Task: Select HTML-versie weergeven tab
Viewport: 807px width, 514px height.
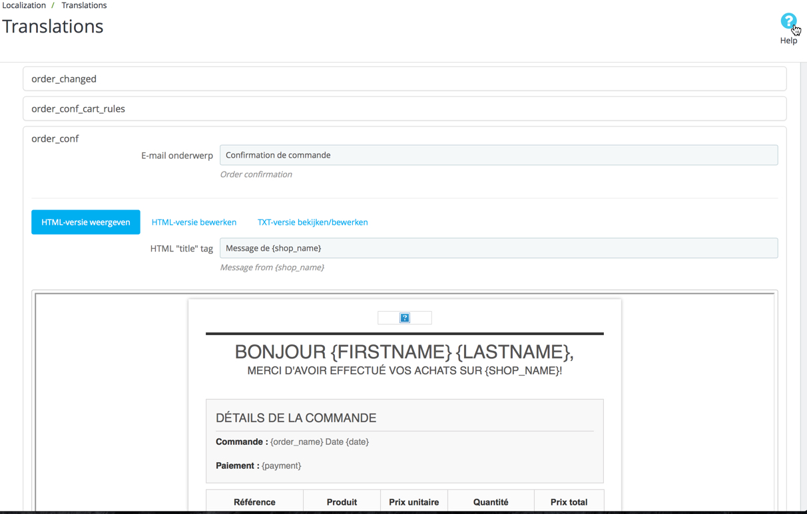Action: coord(86,222)
